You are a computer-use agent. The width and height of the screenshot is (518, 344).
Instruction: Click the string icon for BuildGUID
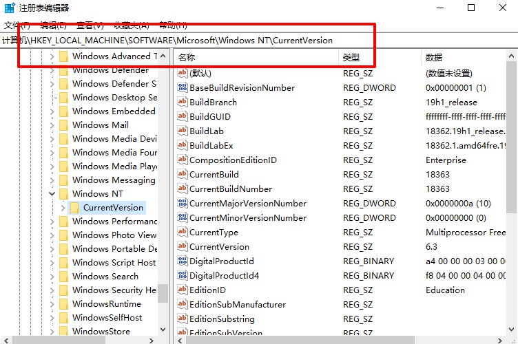[183, 116]
